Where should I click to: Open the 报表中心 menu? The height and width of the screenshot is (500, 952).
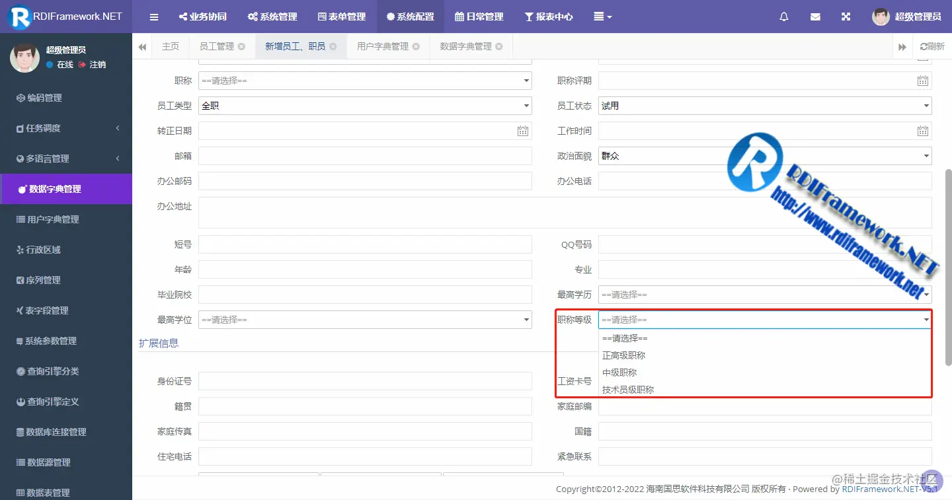(x=550, y=17)
